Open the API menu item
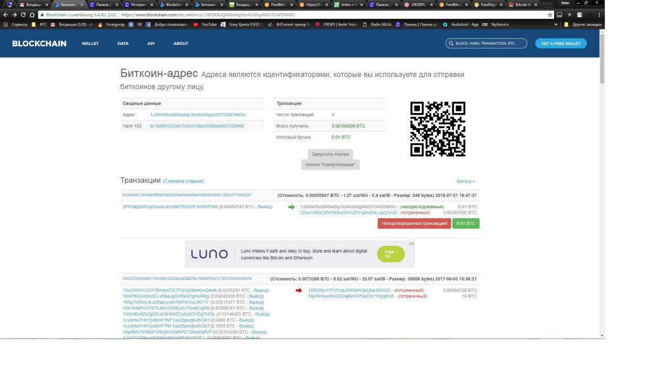The image size is (671, 385). click(x=151, y=43)
